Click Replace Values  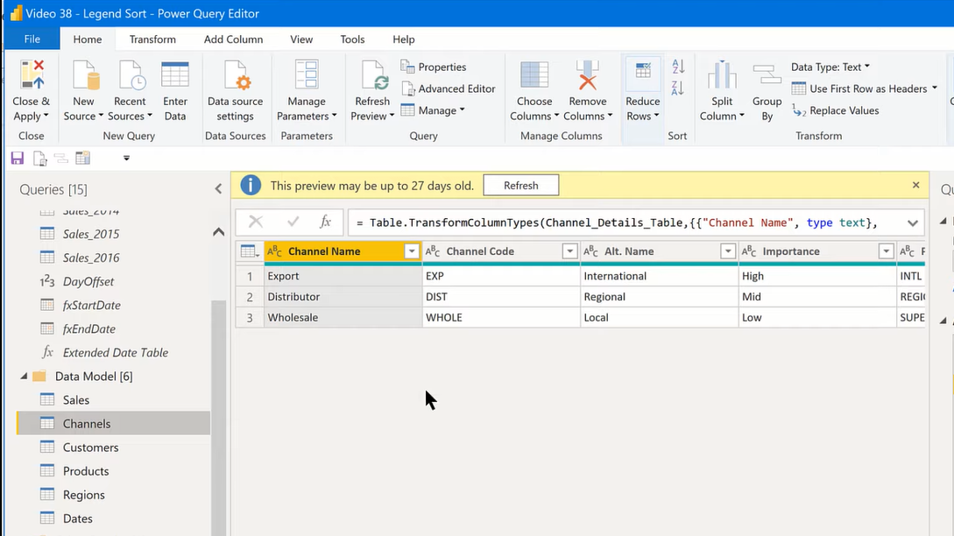pyautogui.click(x=836, y=110)
